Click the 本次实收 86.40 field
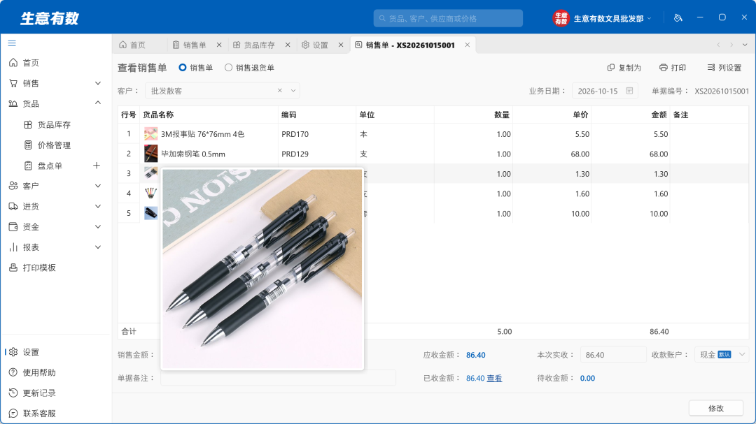This screenshot has height=424, width=756. point(612,355)
